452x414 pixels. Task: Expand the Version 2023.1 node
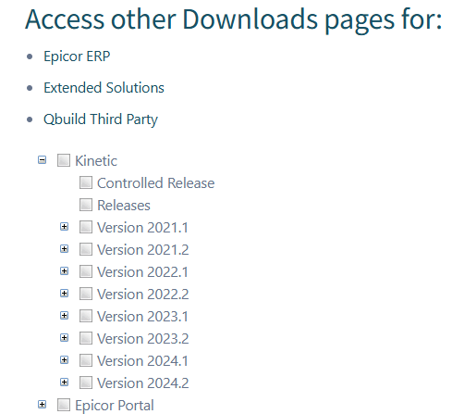point(64,316)
